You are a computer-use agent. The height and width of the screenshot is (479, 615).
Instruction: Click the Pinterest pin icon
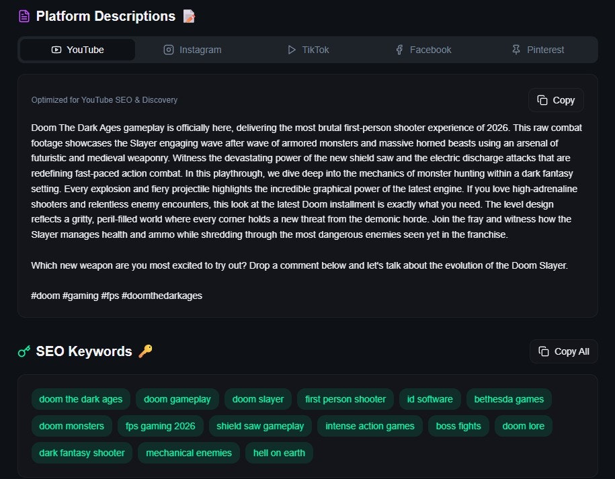click(516, 50)
